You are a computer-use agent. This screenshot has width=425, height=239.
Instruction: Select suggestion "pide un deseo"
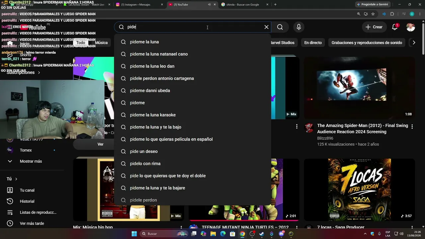tap(193, 151)
